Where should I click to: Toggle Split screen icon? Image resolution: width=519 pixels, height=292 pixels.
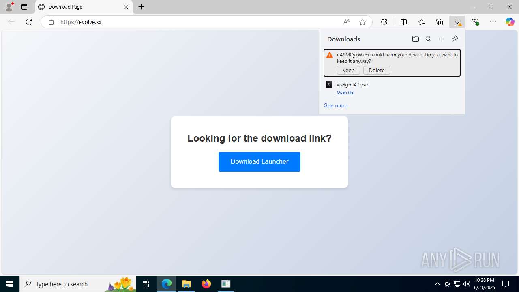[x=403, y=22]
